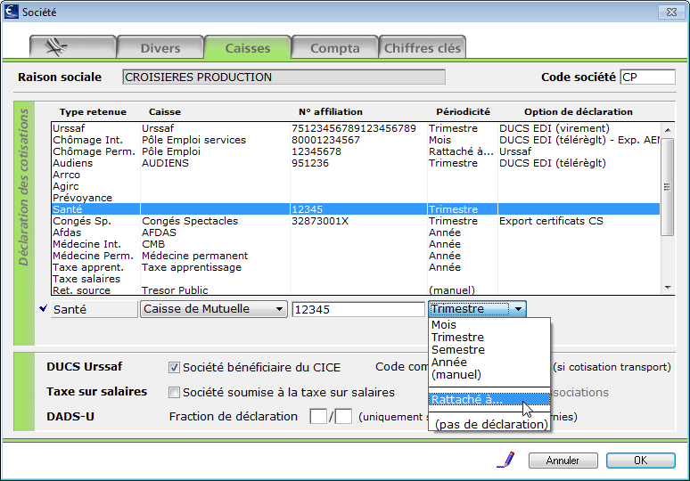Switch to the Divers tab

160,47
